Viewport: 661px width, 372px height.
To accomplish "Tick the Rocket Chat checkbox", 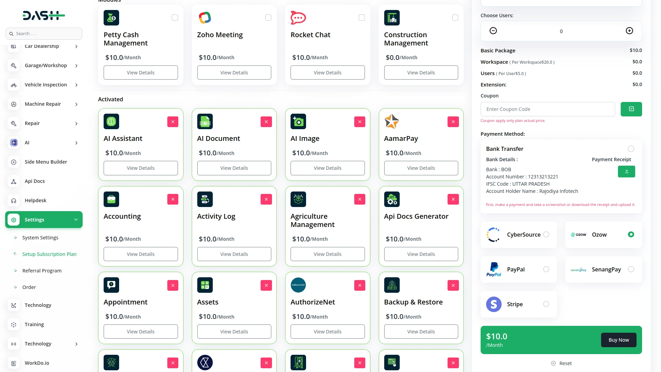I will tap(362, 18).
